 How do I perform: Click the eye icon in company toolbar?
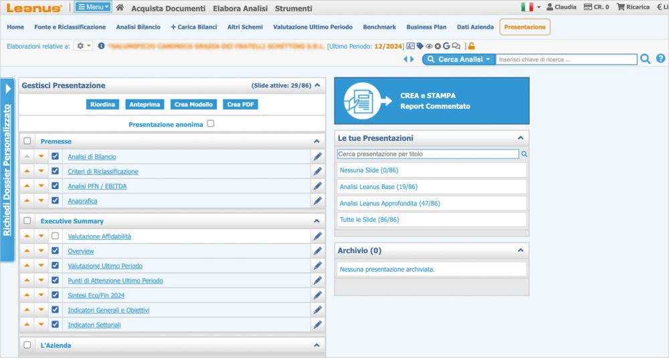[429, 46]
